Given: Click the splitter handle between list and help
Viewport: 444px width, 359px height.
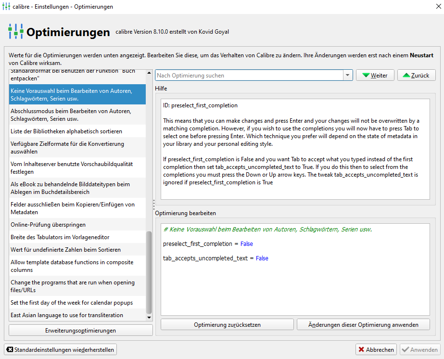Looking at the screenshot, I should pyautogui.click(x=154, y=204).
